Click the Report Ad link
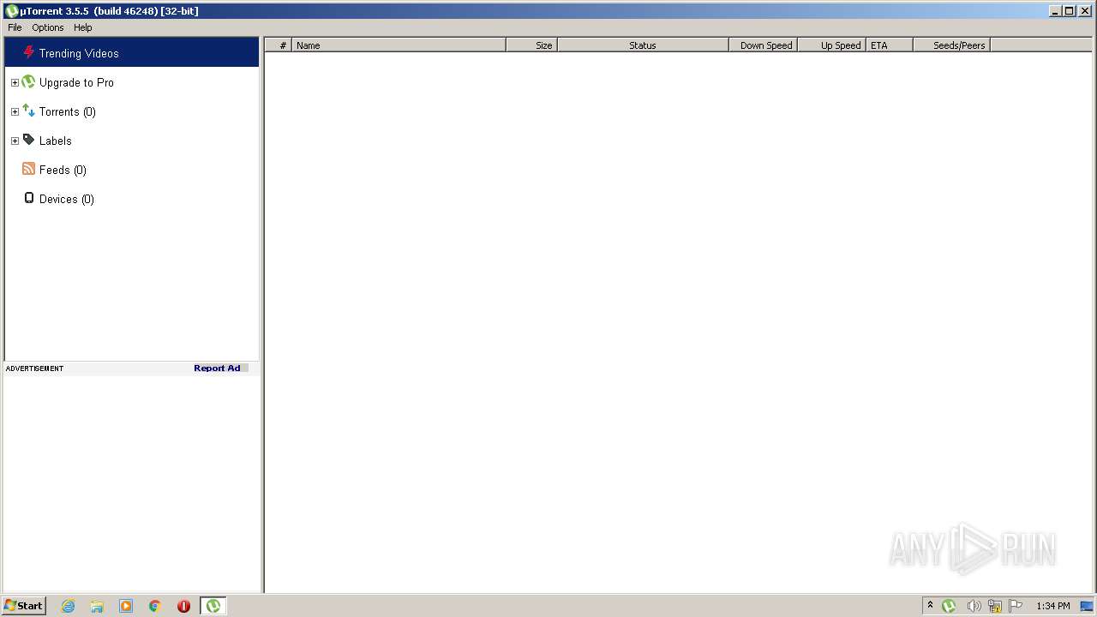Viewport: 1097px width, 617px height. (217, 368)
